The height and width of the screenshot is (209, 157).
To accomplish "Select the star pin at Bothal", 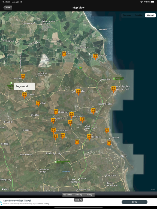I will tap(38, 103).
